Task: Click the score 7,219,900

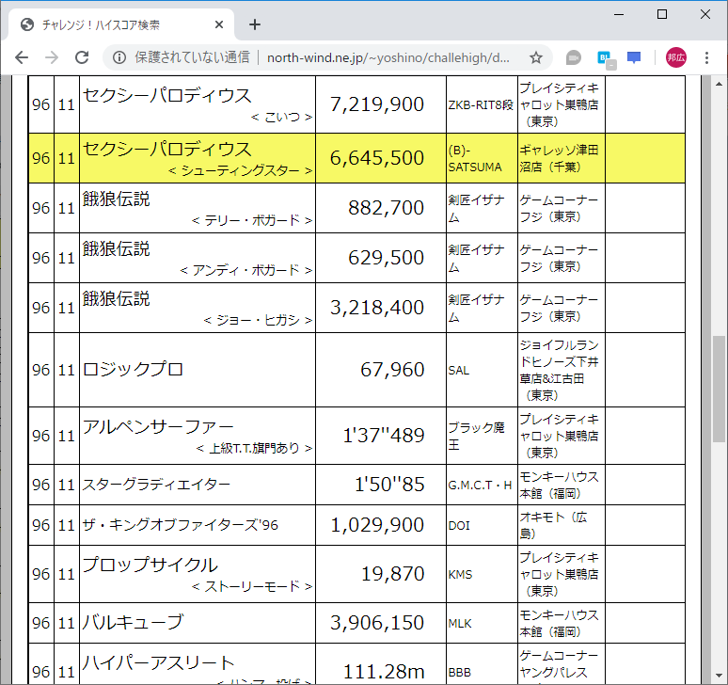Action: (377, 104)
